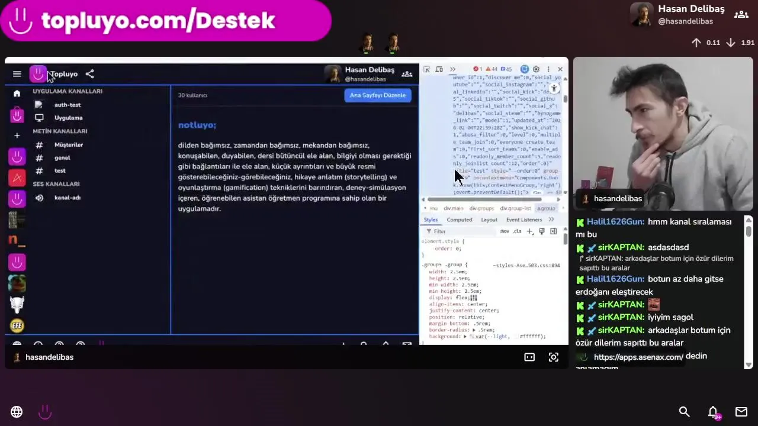Select a.group in the breadcrumb
Viewport: 758px width, 426px height.
coord(546,208)
